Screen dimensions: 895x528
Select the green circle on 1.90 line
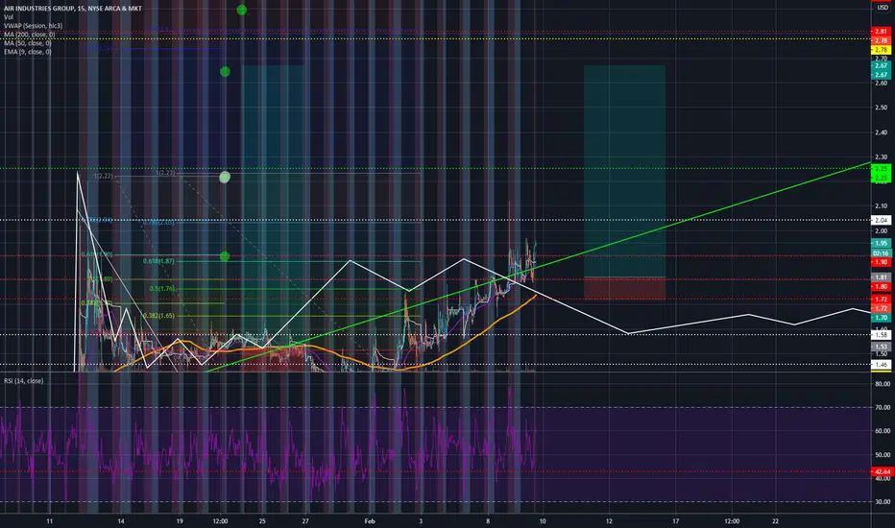tap(225, 256)
